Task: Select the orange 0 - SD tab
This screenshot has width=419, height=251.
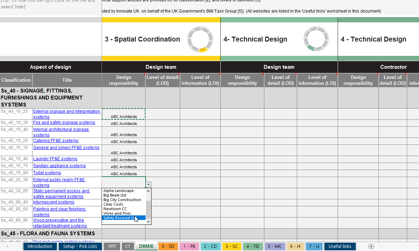Action: pyautogui.click(x=168, y=246)
